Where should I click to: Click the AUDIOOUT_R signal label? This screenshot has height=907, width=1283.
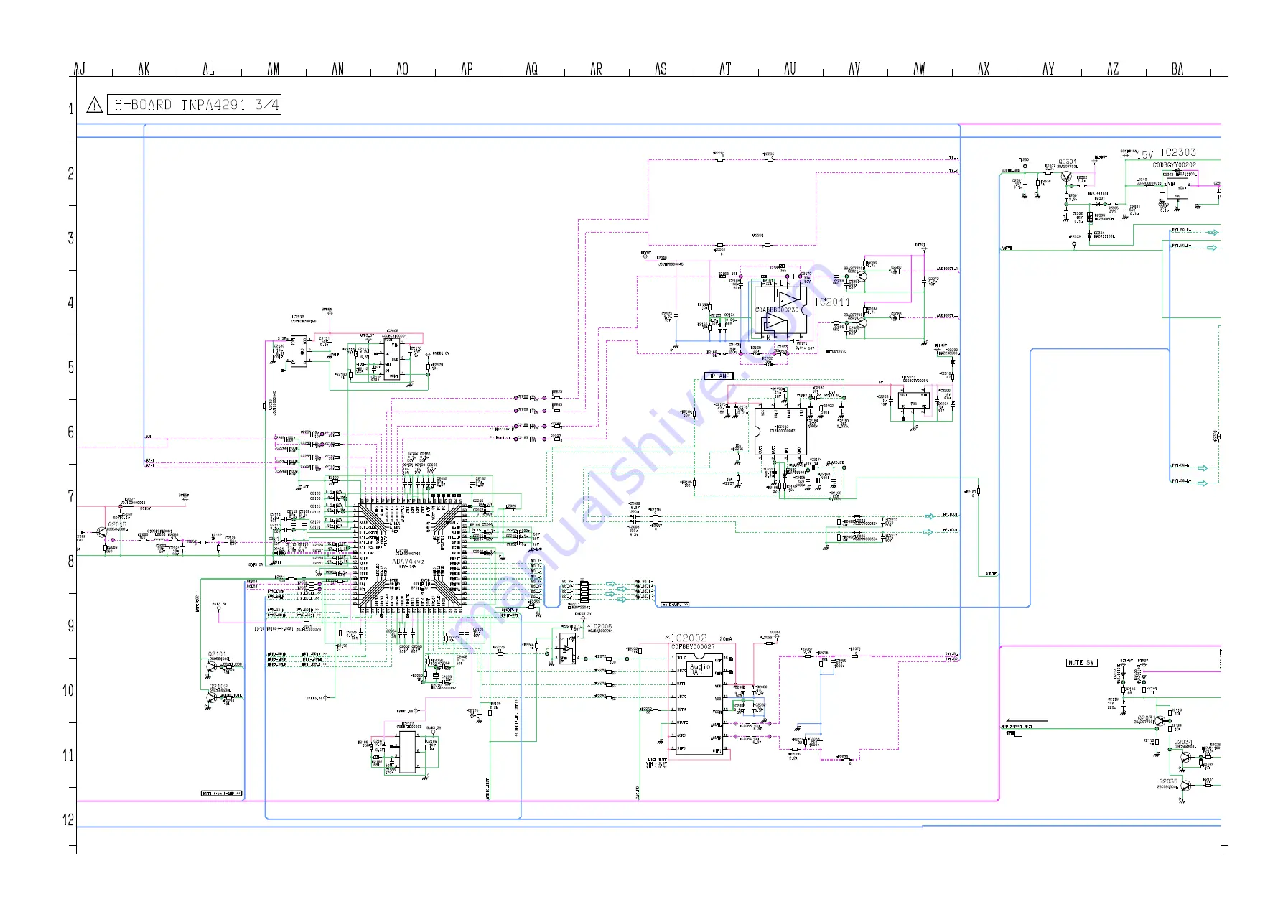tap(947, 269)
